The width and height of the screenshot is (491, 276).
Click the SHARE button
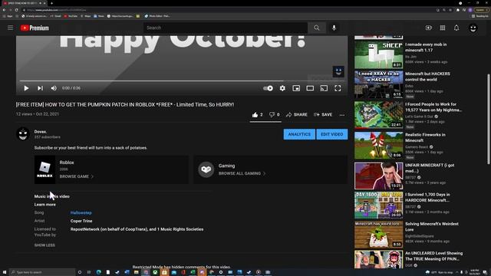pyautogui.click(x=297, y=115)
